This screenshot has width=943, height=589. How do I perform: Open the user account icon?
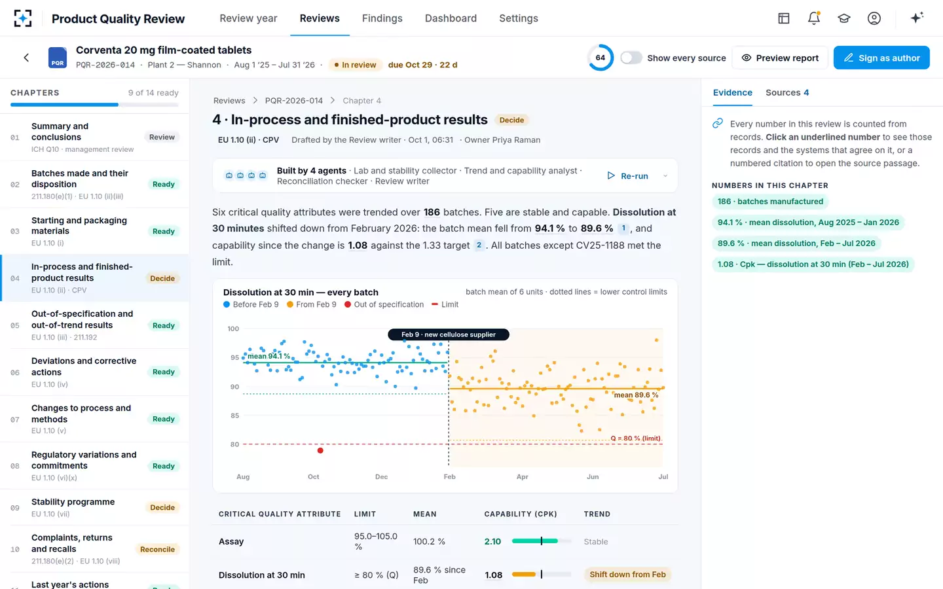tap(874, 18)
